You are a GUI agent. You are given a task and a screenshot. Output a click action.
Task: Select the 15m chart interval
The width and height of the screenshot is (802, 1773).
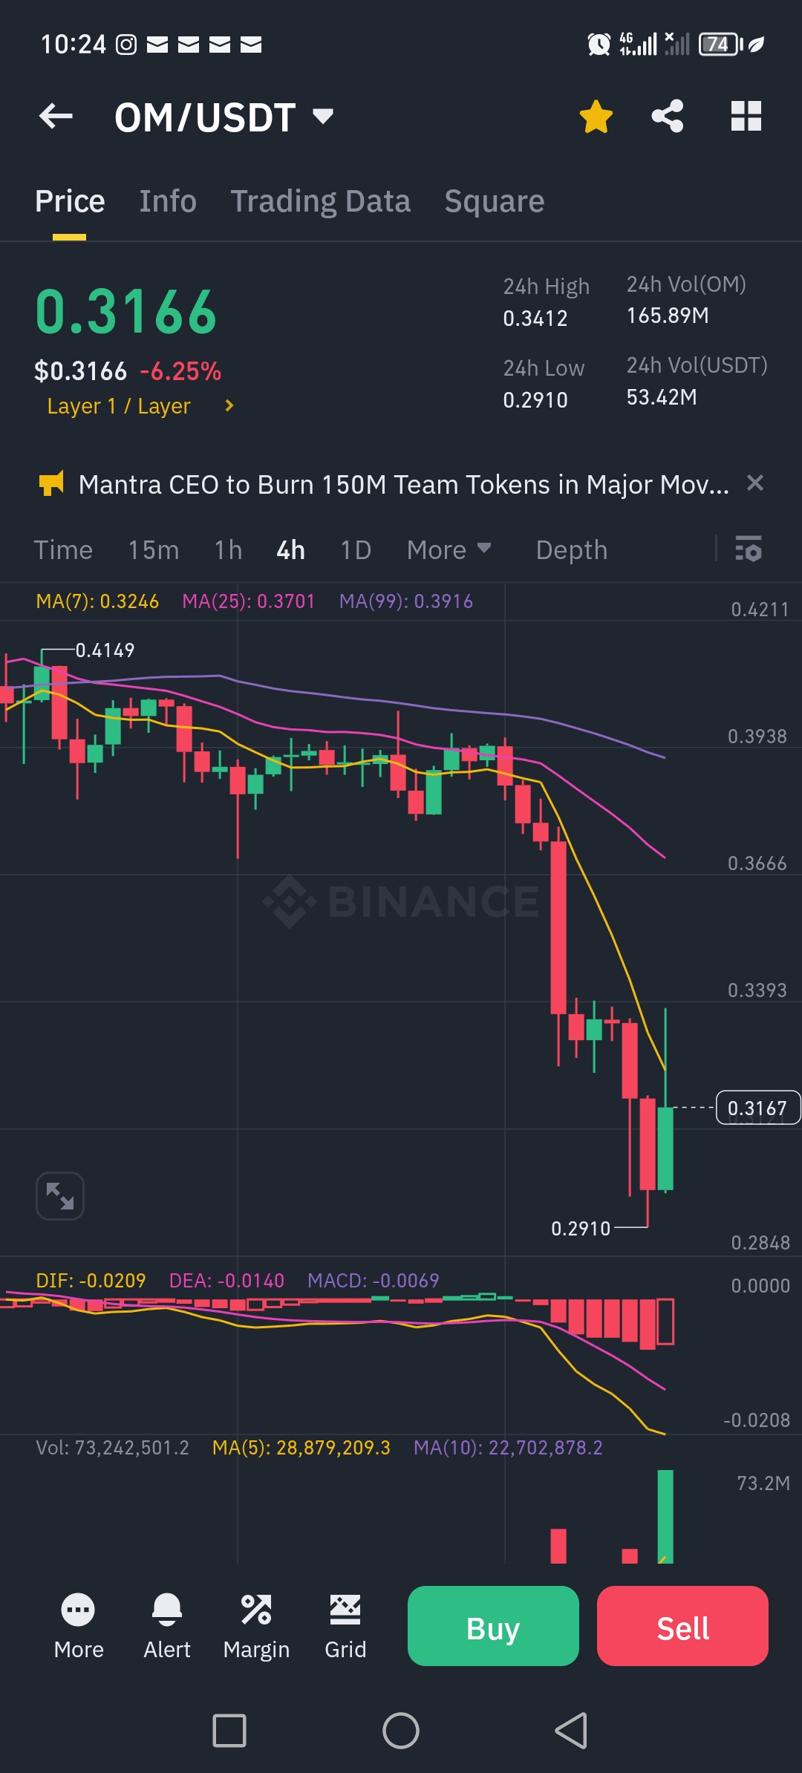[x=154, y=550]
